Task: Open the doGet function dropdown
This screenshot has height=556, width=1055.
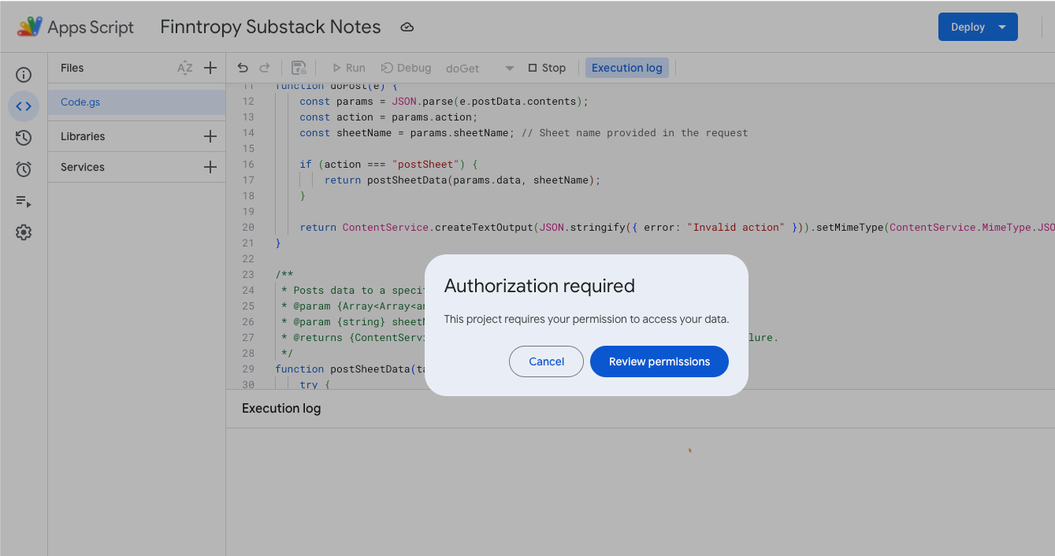Action: (480, 69)
